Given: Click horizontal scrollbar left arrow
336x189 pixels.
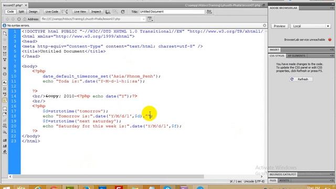Looking at the screenshot, I should coord(10,176).
